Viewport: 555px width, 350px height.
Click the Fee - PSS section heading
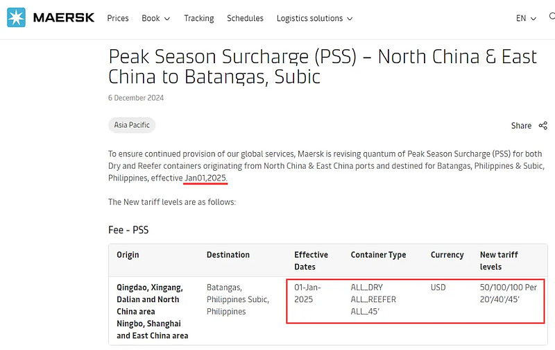[128, 230]
